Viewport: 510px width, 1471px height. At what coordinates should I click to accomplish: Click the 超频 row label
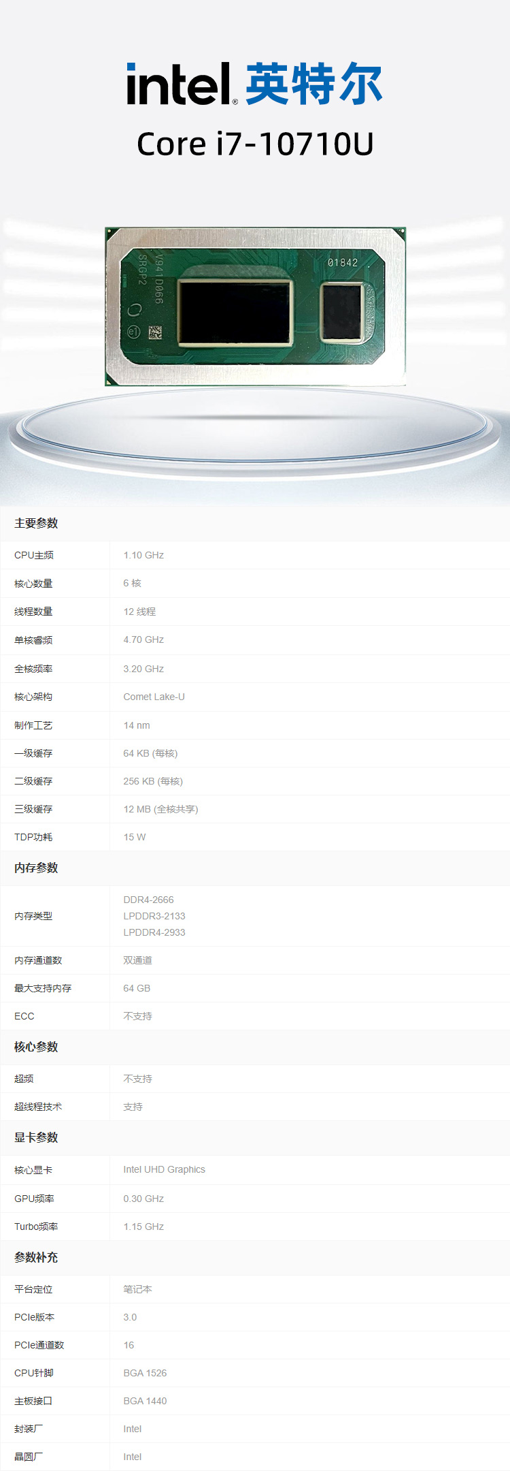coord(24,1079)
